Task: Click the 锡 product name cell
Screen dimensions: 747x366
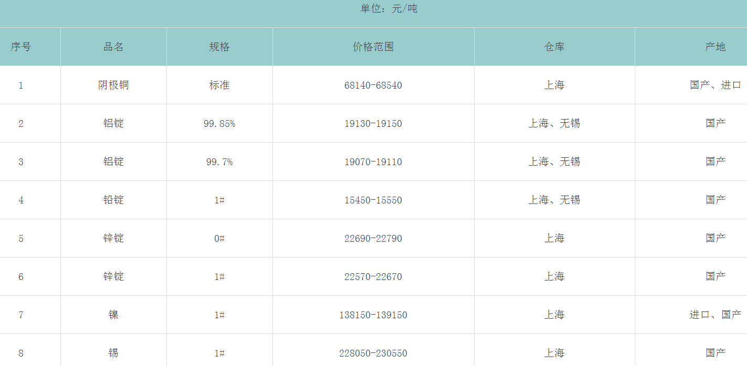Action: 113,353
